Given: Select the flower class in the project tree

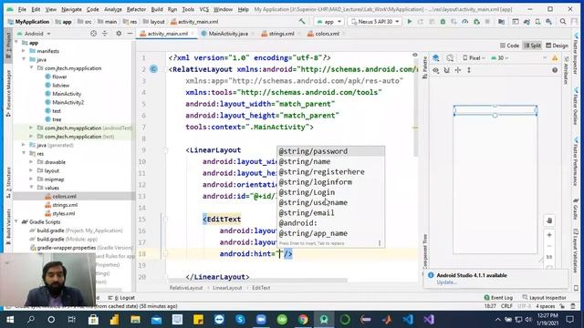Looking at the screenshot, I should (x=59, y=77).
